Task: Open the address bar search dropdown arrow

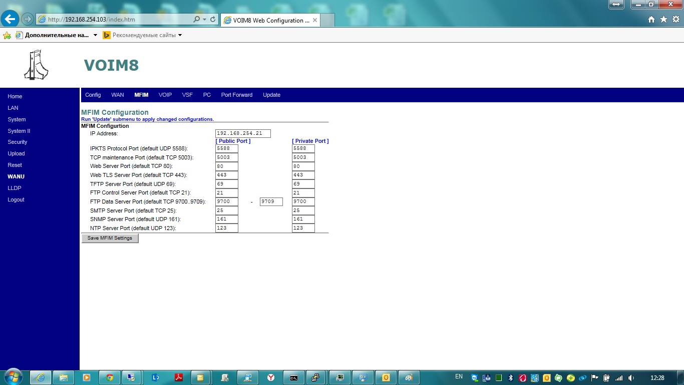Action: [204, 20]
